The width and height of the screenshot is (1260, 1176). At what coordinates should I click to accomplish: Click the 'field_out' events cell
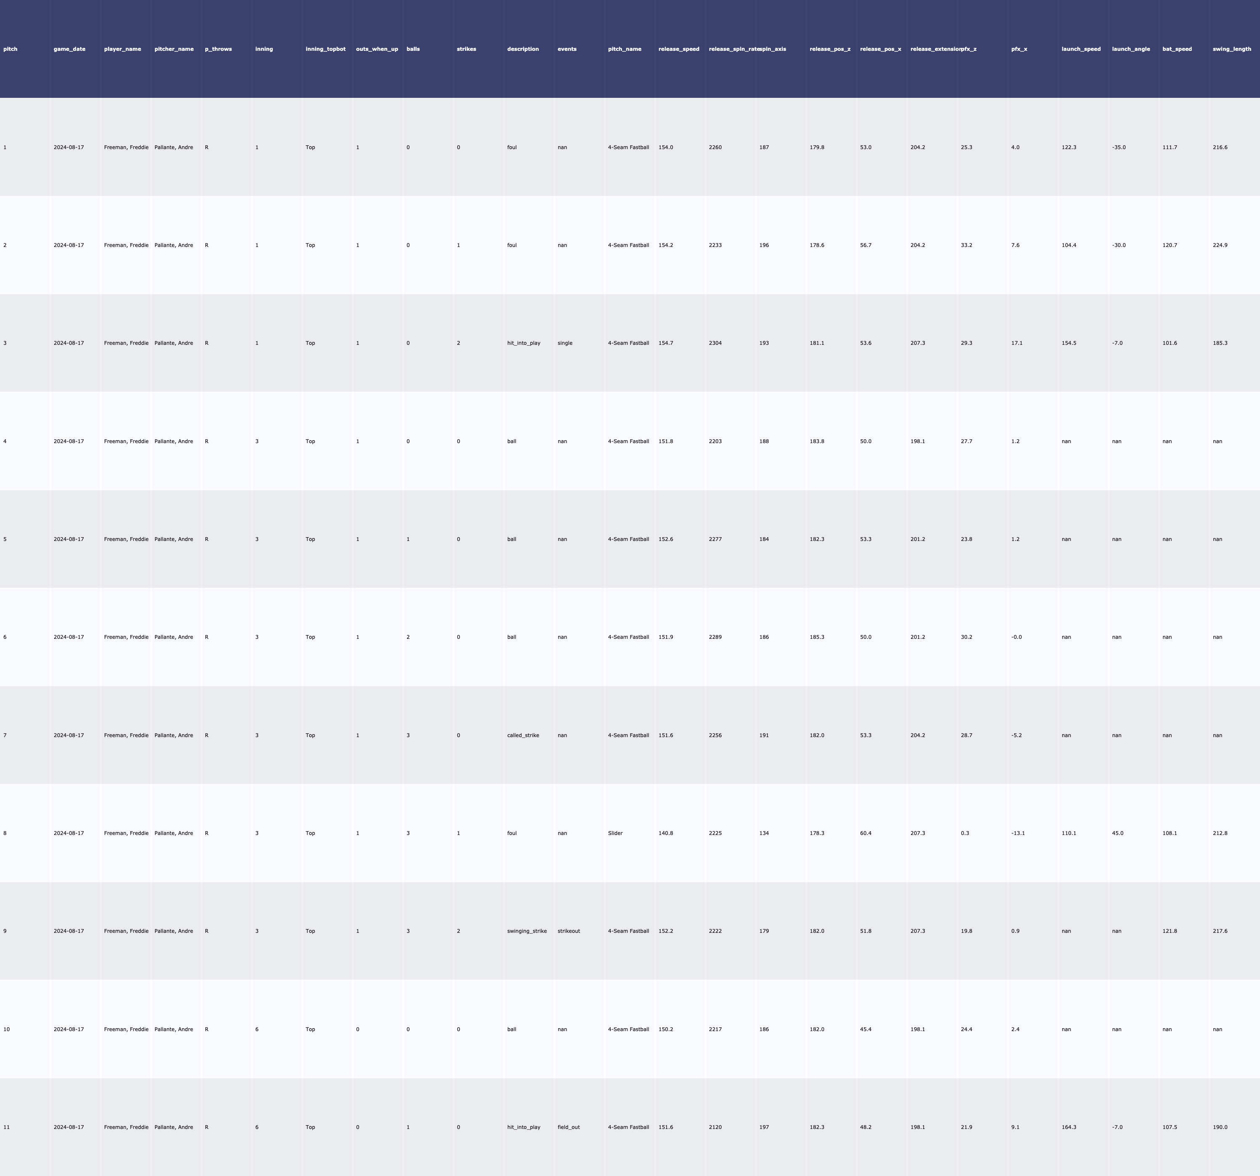tap(569, 1127)
